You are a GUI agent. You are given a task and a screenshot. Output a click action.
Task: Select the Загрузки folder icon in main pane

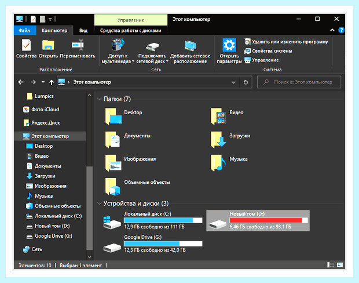coord(218,140)
